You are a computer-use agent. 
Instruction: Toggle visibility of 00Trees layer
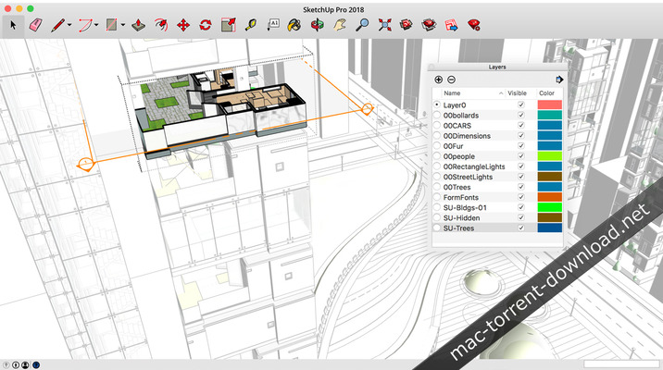pos(520,187)
